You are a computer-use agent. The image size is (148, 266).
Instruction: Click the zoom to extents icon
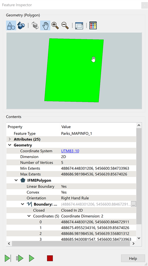tap(79, 26)
